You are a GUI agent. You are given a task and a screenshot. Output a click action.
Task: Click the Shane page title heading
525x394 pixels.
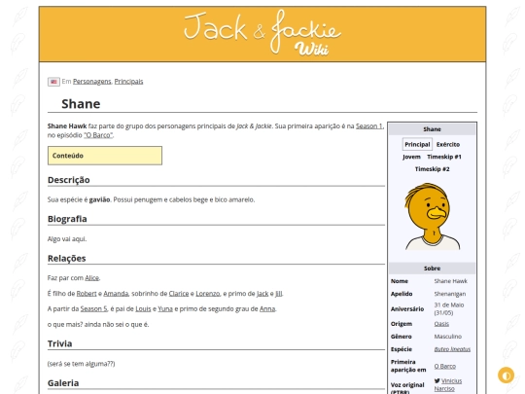tap(81, 104)
